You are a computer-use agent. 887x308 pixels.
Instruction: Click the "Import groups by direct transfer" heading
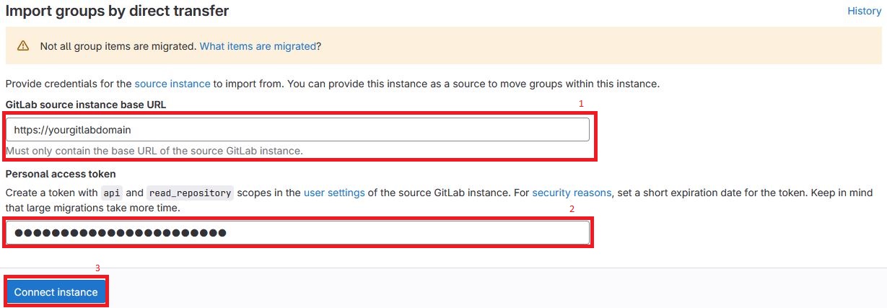coord(117,12)
